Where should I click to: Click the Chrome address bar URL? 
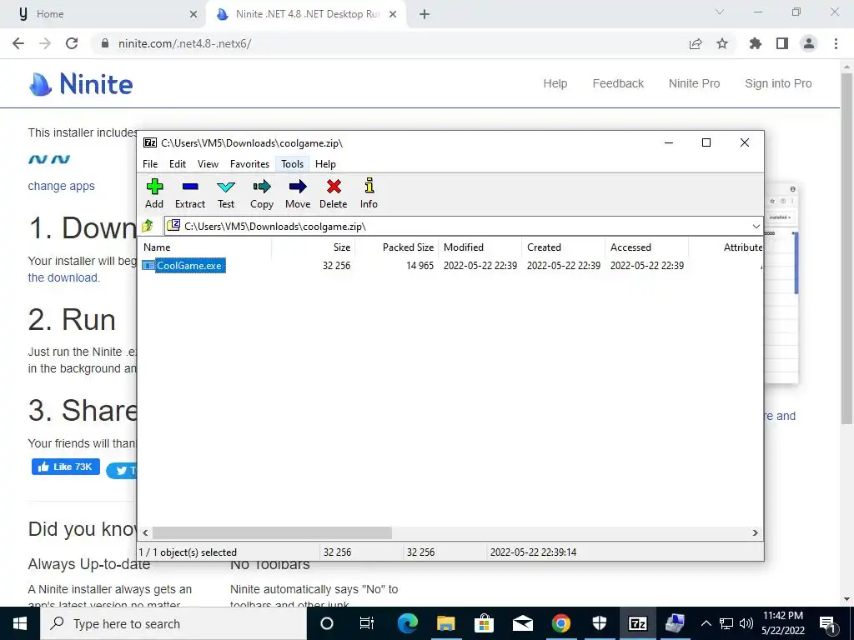184,43
